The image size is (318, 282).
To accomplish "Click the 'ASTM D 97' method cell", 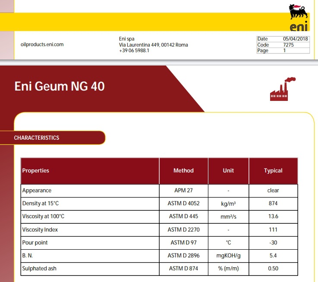I will (183, 243).
